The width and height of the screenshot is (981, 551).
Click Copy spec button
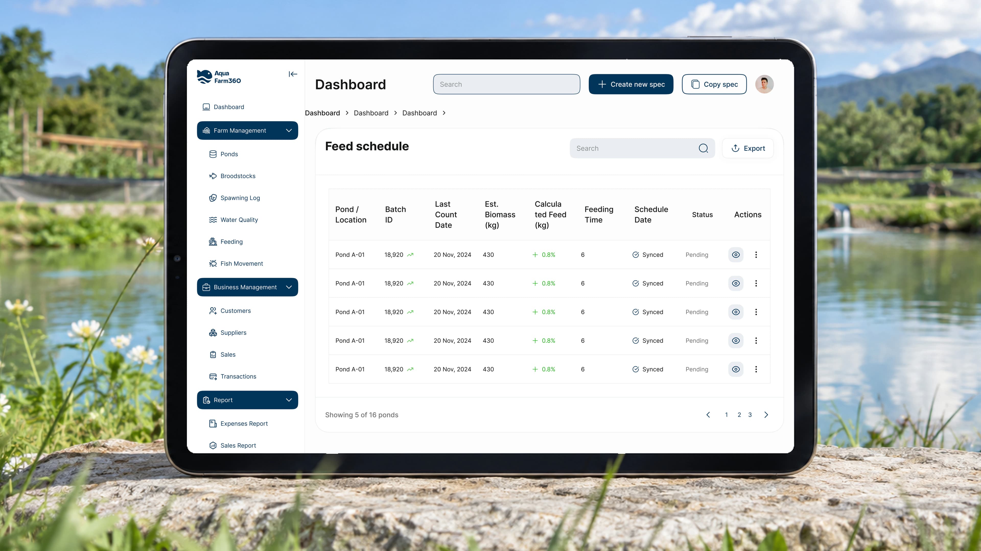point(714,84)
